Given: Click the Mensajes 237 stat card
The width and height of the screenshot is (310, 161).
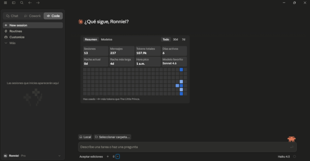Looking at the screenshot, I should 122,51.
